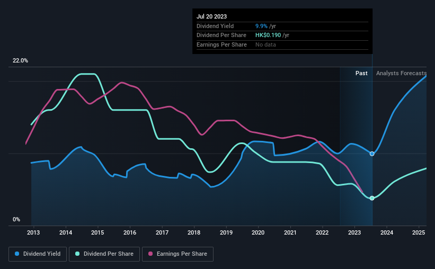The width and height of the screenshot is (435, 269).
Task: Click the 2019 x-axis label
Action: [x=226, y=232]
